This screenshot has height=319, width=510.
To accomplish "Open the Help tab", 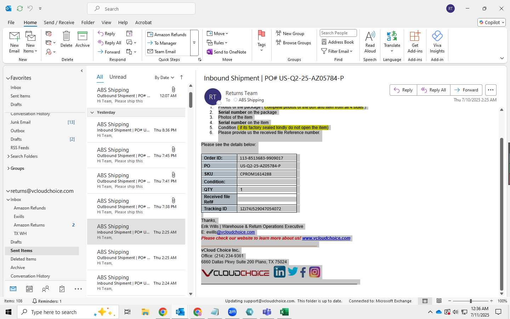I will point(123,22).
